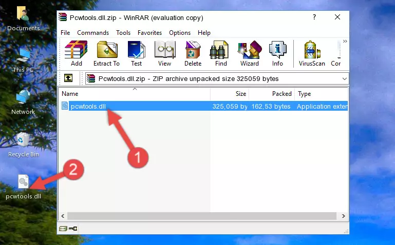The width and height of the screenshot is (395, 245).
Task: Click the WinRAR title bar icon
Action: coord(63,17)
